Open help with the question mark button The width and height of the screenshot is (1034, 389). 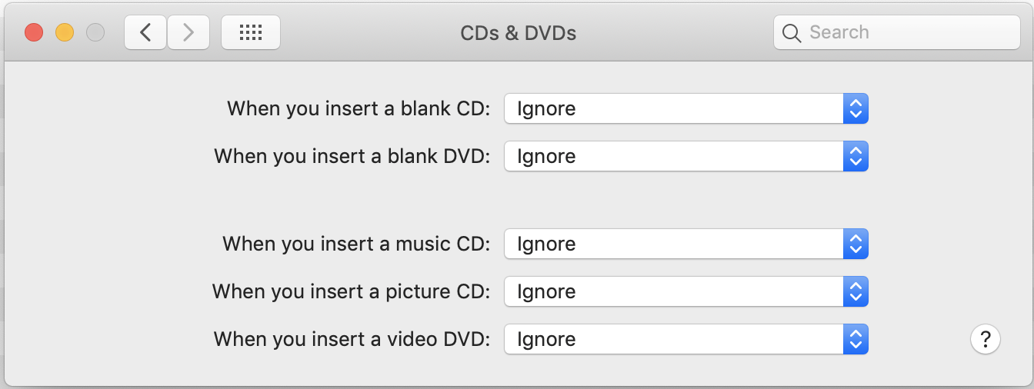(986, 338)
